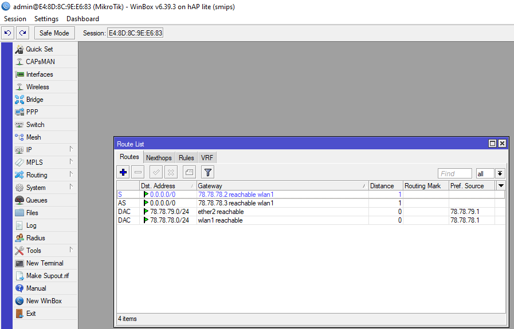Maximize the Route List window

pos(492,144)
